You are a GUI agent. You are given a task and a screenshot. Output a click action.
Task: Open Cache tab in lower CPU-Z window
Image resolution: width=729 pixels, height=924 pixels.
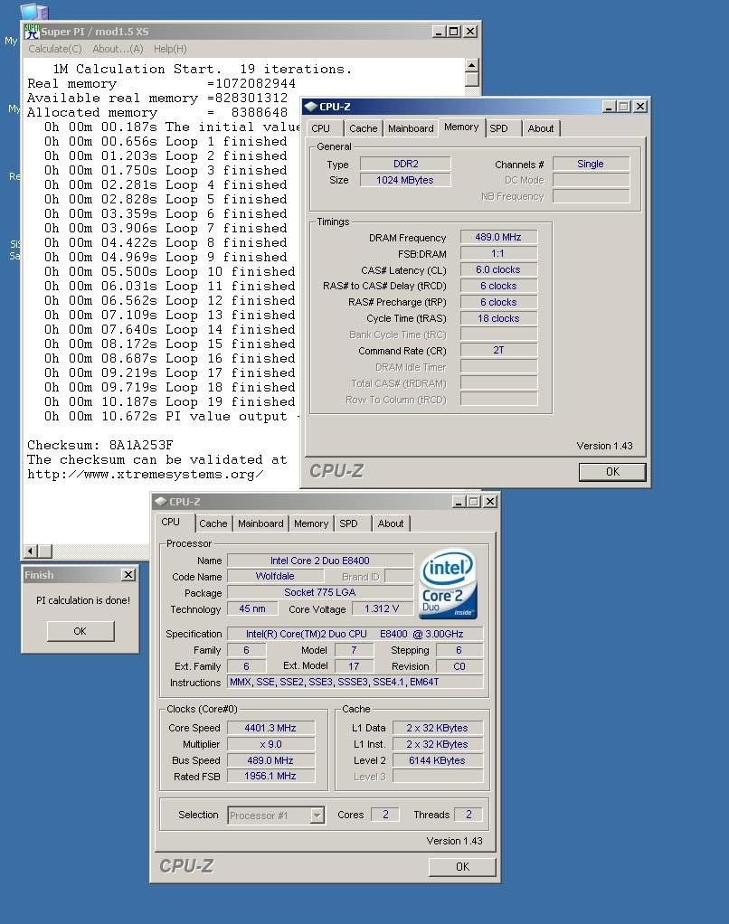[x=213, y=523]
